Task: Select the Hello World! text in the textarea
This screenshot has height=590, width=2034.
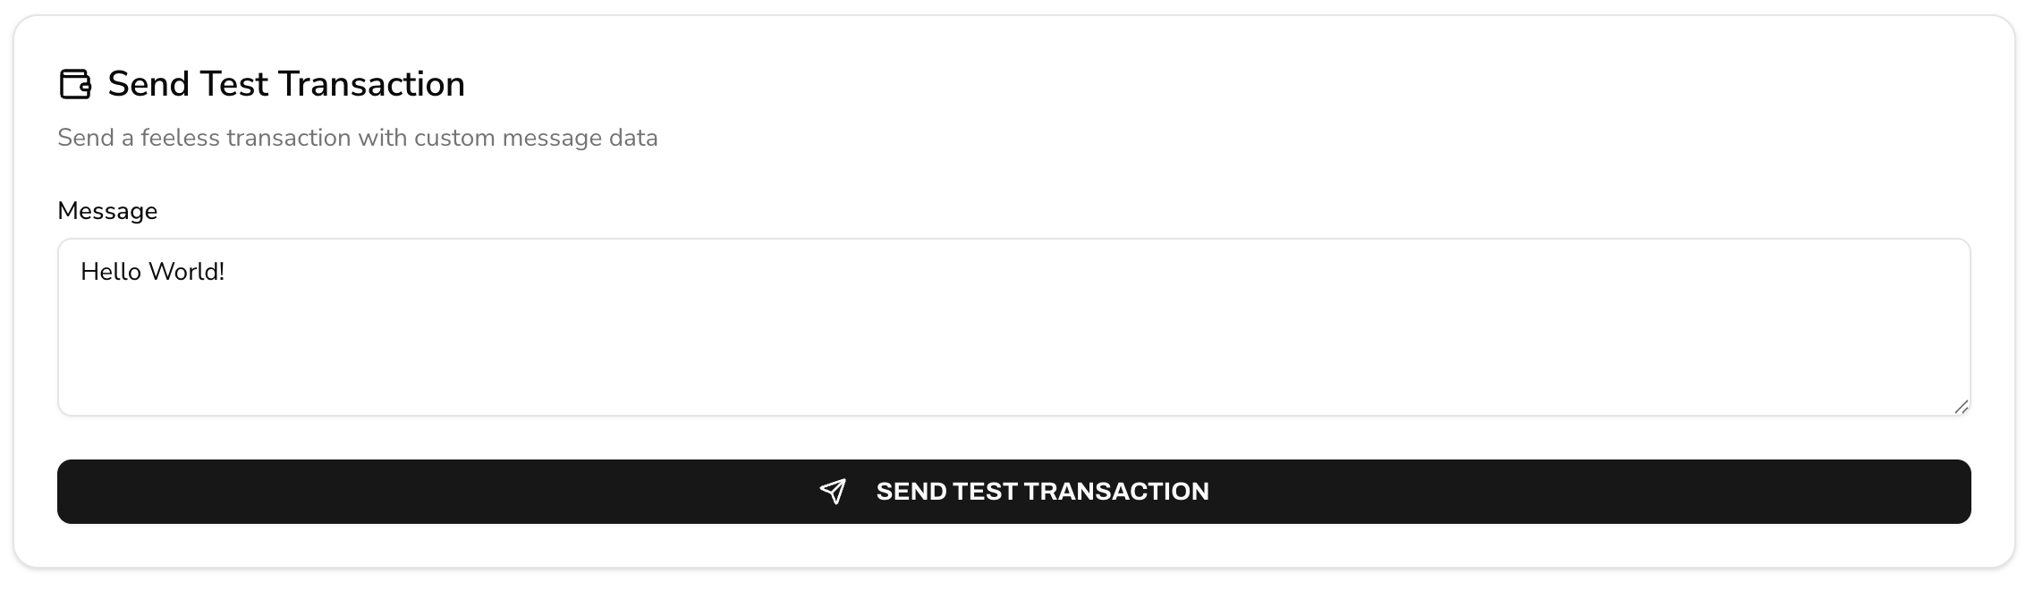Action: click(x=153, y=269)
